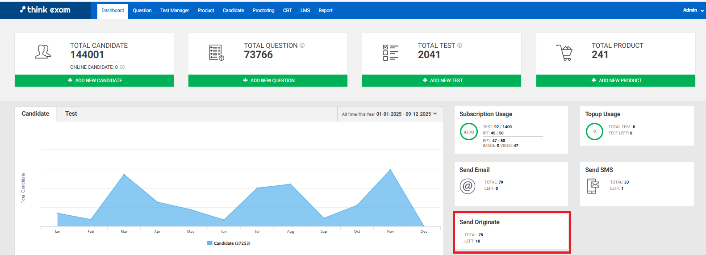Click info icon next to Total Test
The width and height of the screenshot is (706, 255).
(x=460, y=46)
